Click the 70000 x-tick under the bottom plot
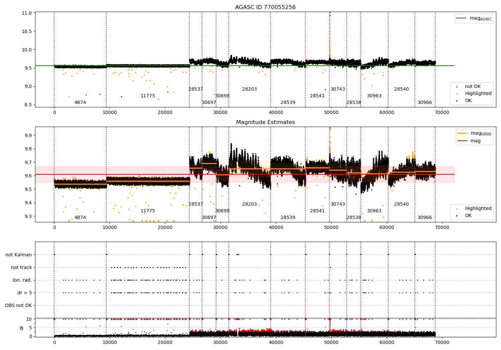The image size is (501, 350). tap(442, 342)
